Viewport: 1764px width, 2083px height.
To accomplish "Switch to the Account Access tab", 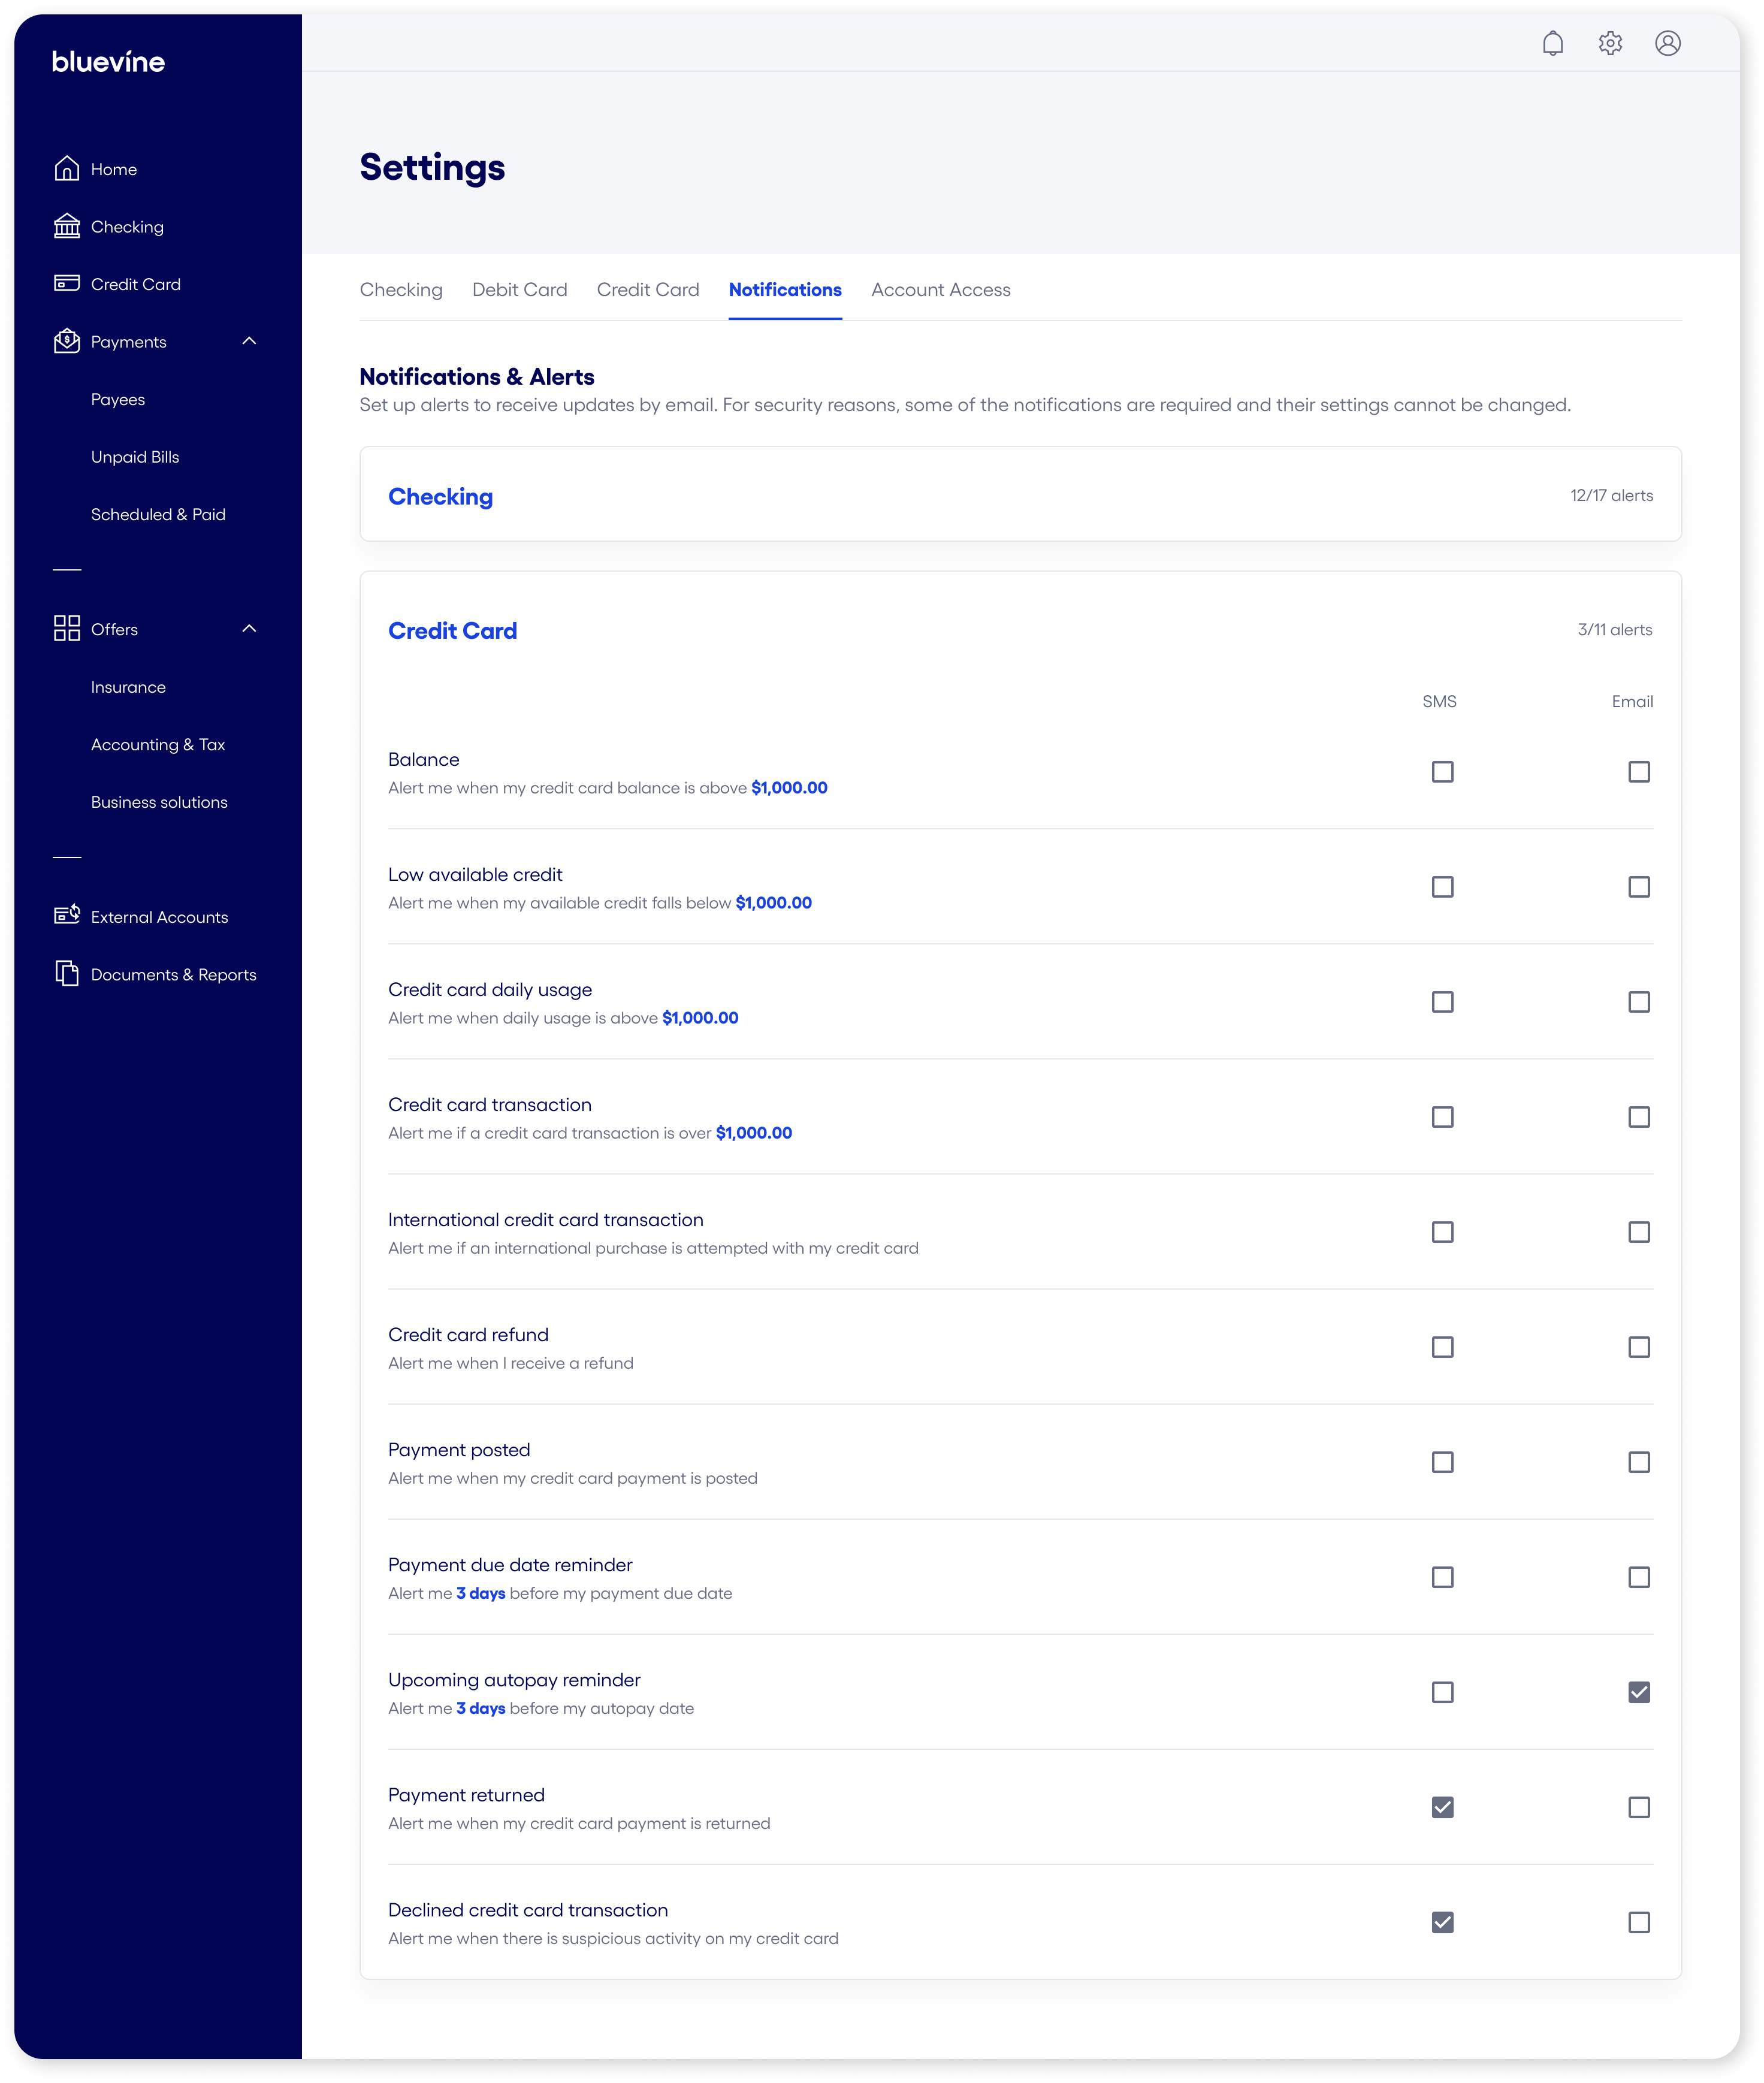I will (x=940, y=289).
